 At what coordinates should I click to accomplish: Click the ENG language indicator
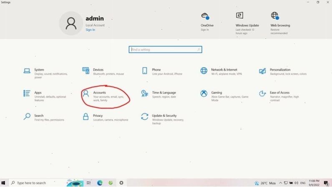[x=303, y=183]
